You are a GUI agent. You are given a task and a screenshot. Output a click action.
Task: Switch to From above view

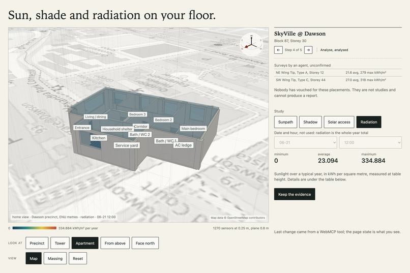pyautogui.click(x=115, y=243)
